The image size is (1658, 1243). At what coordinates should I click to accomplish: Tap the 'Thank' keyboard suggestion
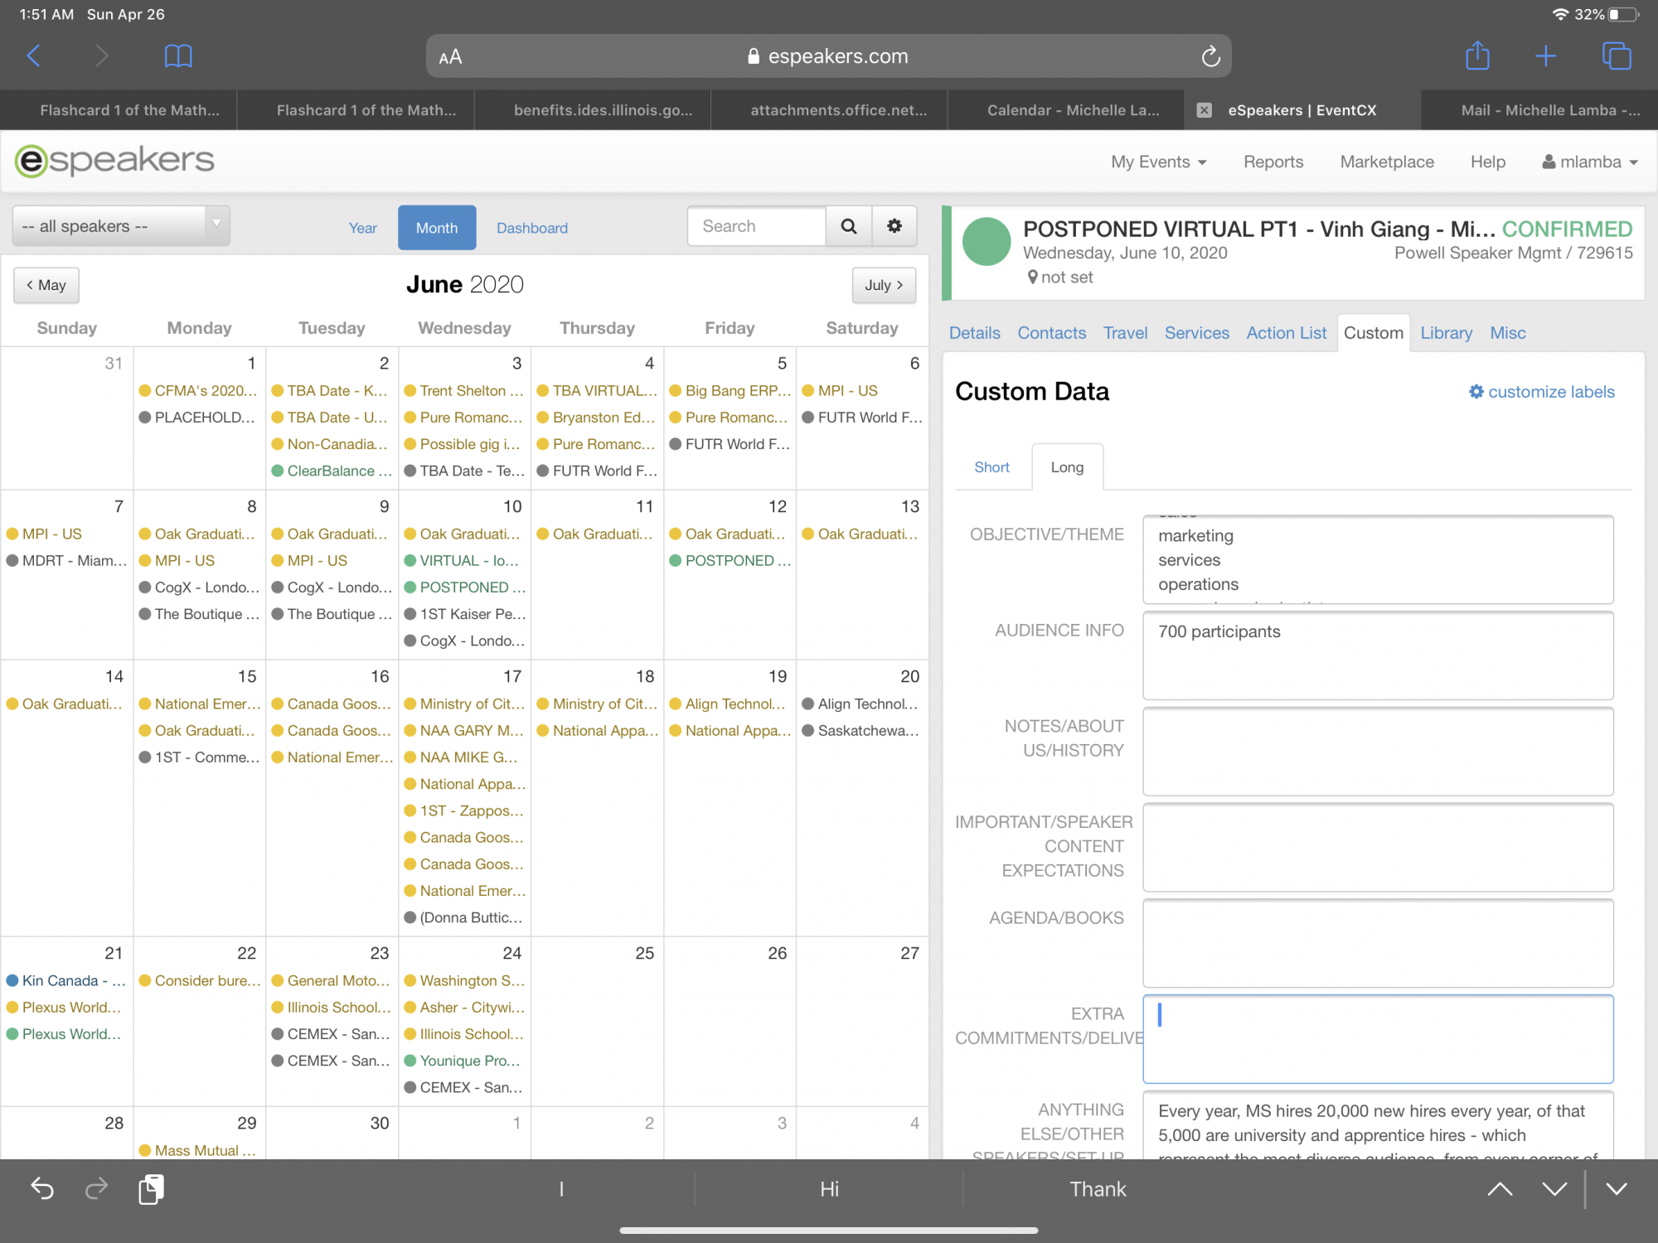pyautogui.click(x=1098, y=1189)
